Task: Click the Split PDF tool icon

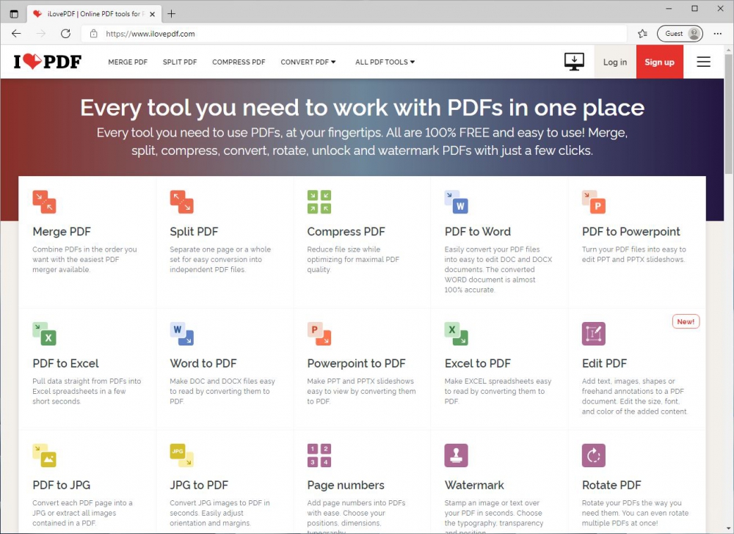Action: click(x=181, y=202)
